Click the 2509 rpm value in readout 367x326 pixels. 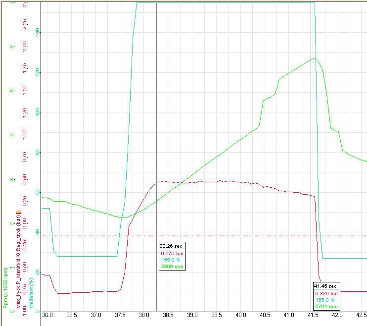point(172,267)
